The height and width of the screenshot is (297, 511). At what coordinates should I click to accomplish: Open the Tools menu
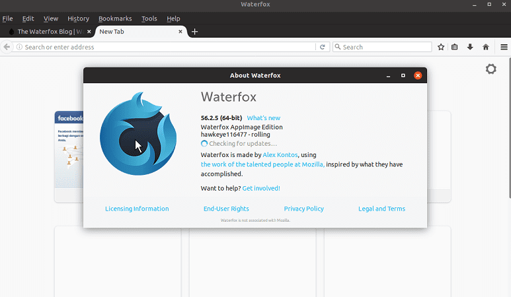point(149,18)
